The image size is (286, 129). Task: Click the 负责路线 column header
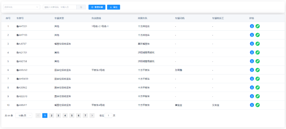pos(96,18)
